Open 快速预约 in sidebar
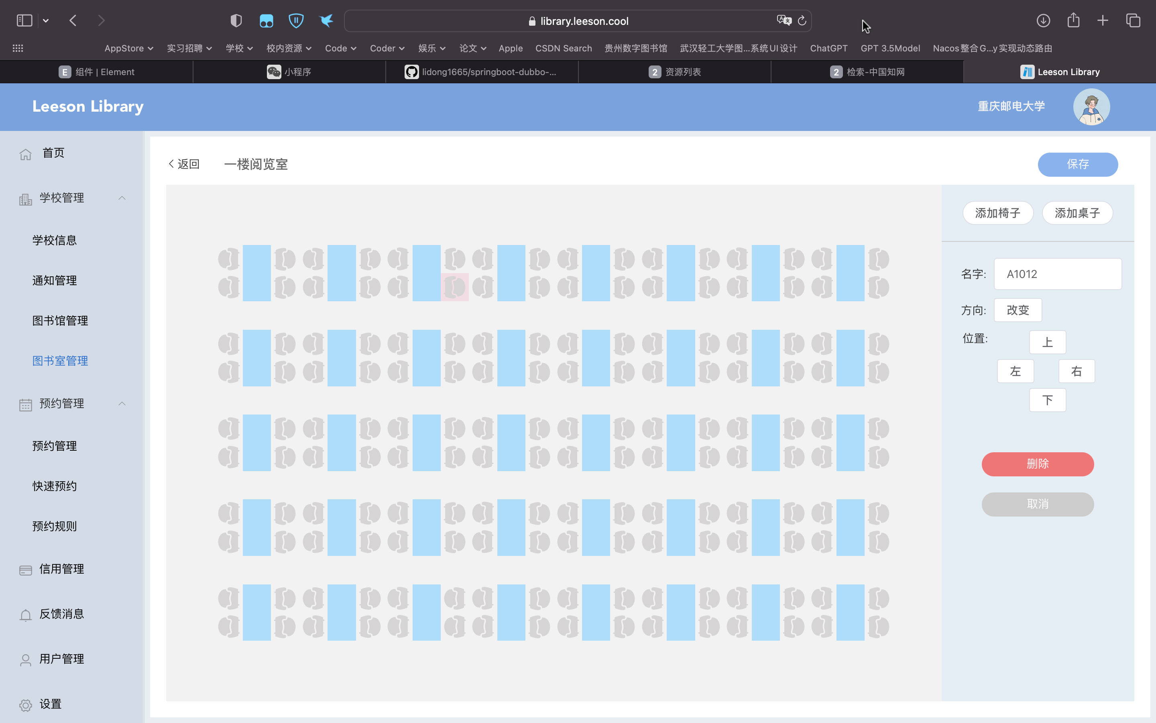The image size is (1156, 723). [x=55, y=486]
